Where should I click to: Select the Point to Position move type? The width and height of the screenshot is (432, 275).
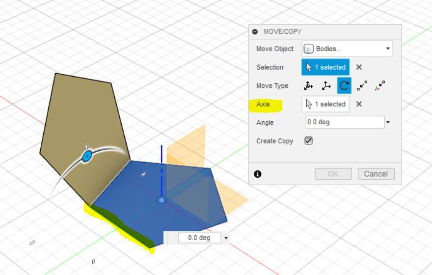point(380,86)
